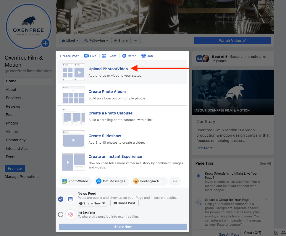Select the Create Post tab
286x236 pixels.
pos(70,56)
